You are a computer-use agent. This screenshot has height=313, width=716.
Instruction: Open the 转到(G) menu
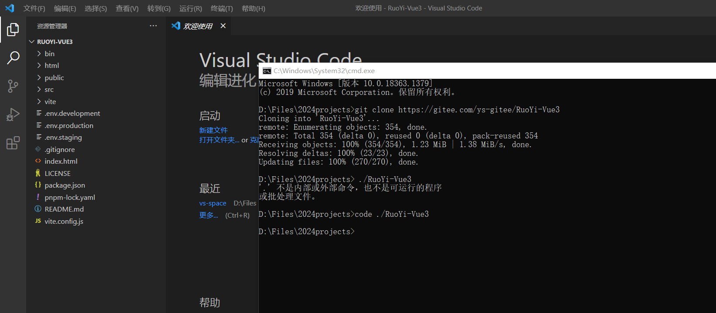pyautogui.click(x=159, y=8)
